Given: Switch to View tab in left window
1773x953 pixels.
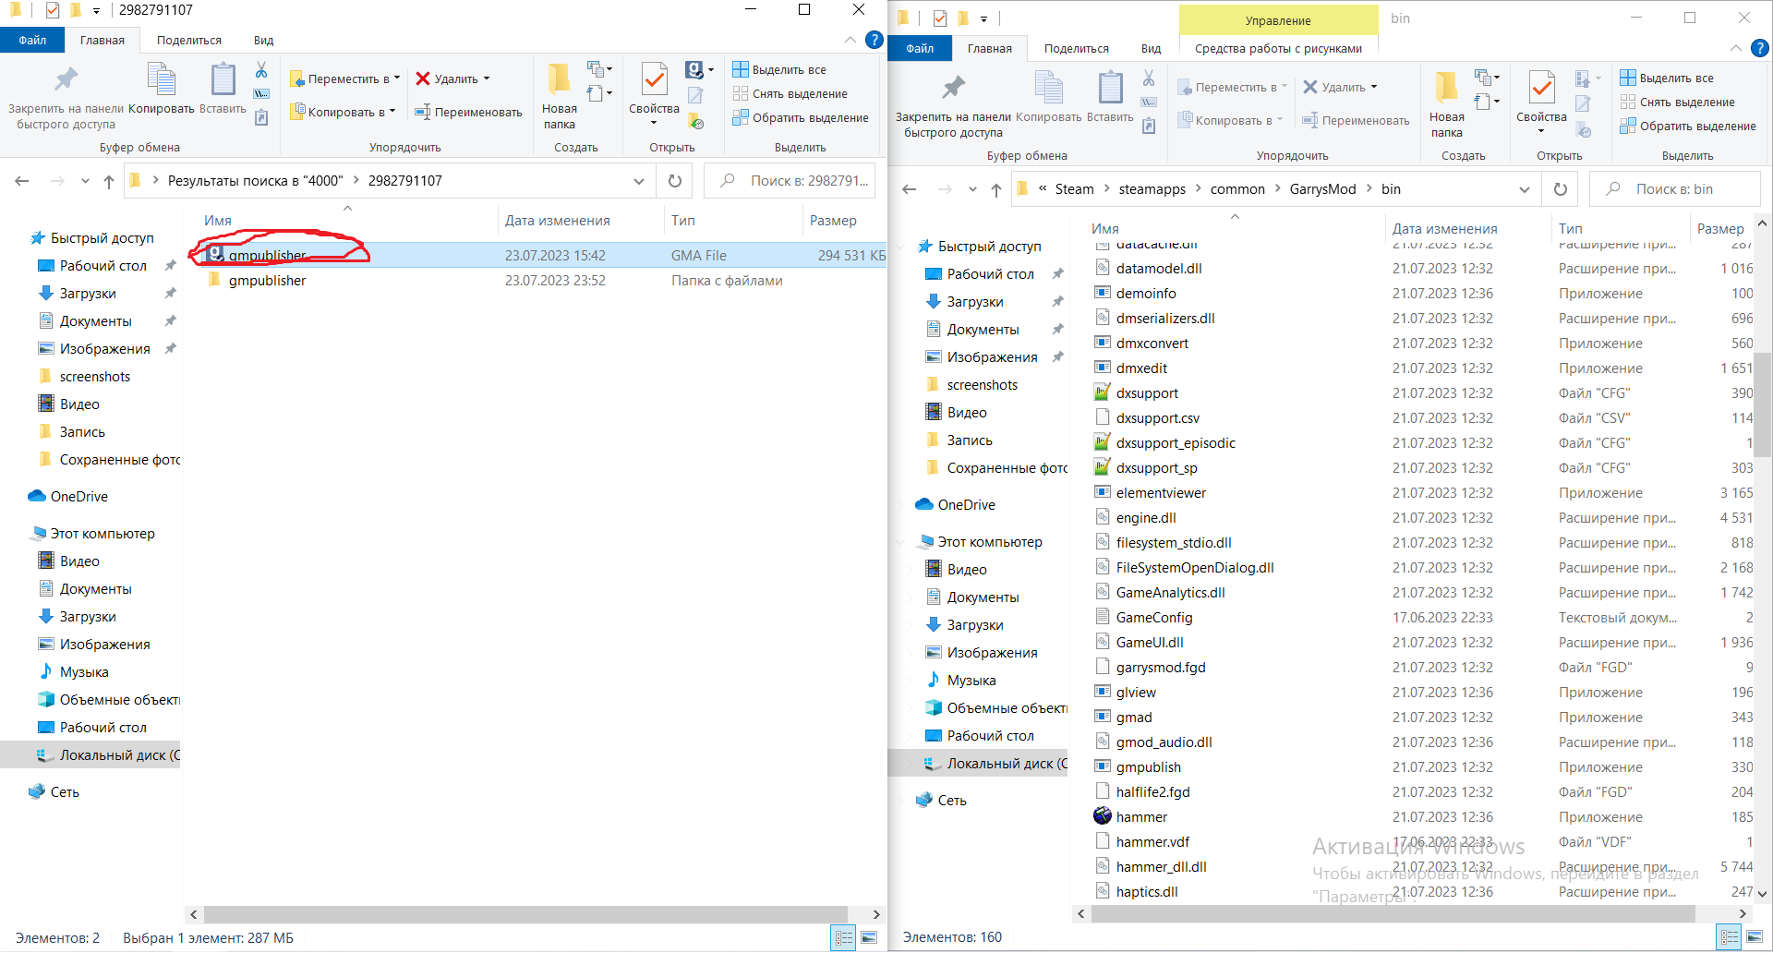Looking at the screenshot, I should pyautogui.click(x=264, y=40).
